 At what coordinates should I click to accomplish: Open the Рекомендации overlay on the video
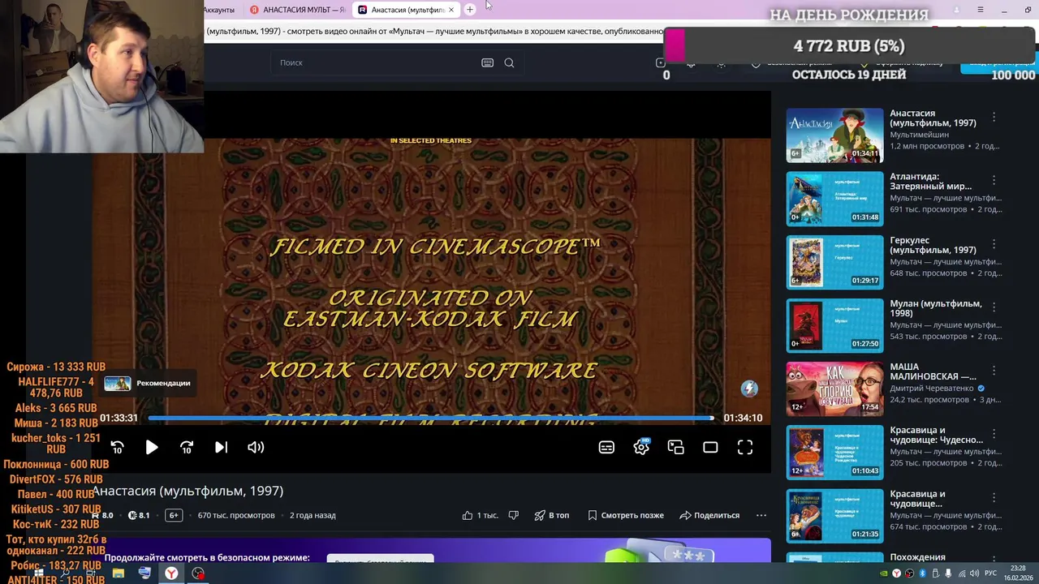[148, 383]
